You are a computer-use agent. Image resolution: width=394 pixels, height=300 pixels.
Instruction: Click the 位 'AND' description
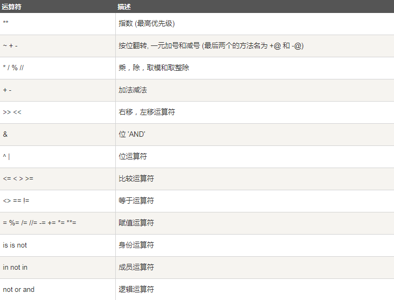coord(132,135)
